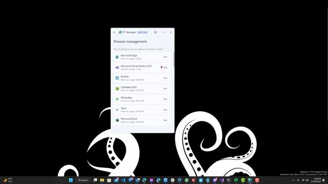Click the Camtasia 2020 icon in process list
This screenshot has width=328, height=184.
[x=117, y=88]
